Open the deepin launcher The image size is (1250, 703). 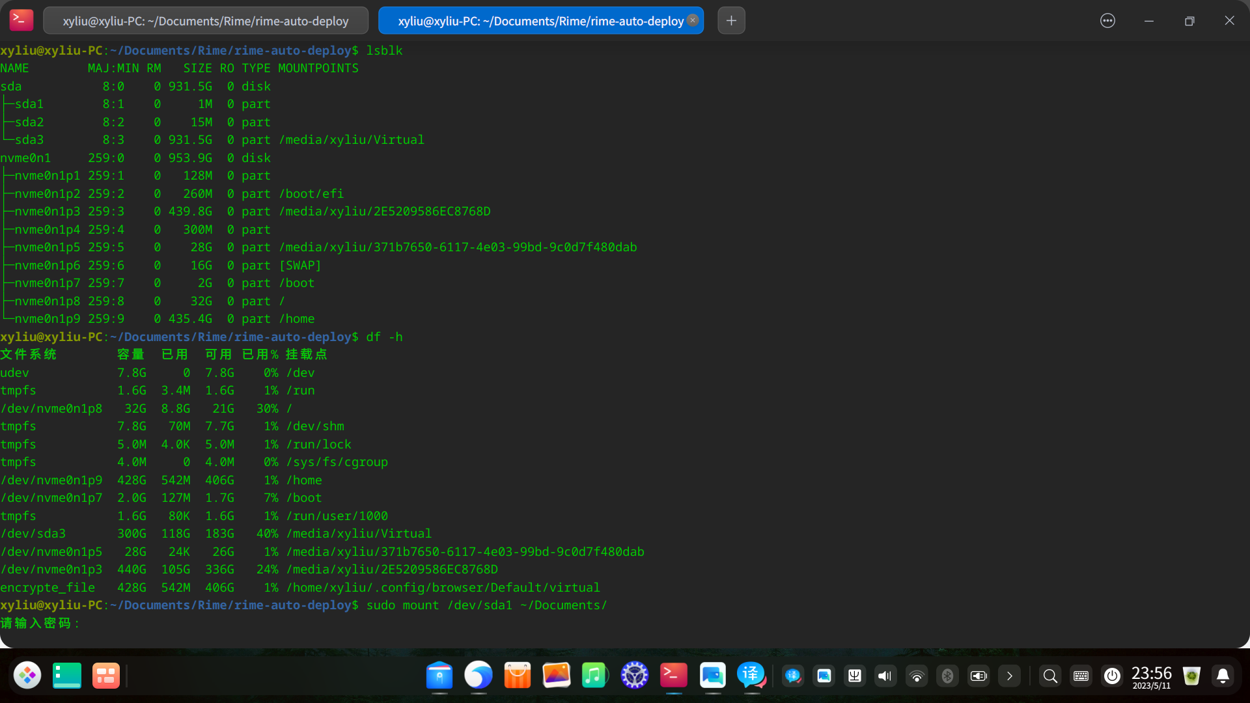coord(27,676)
